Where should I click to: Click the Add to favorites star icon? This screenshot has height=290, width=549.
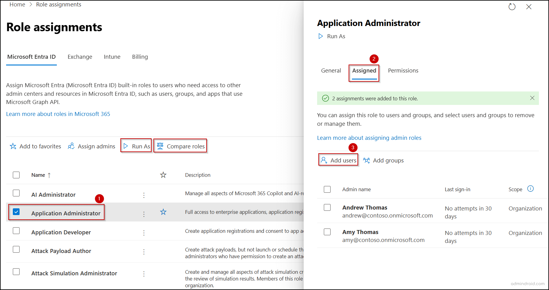(13, 146)
